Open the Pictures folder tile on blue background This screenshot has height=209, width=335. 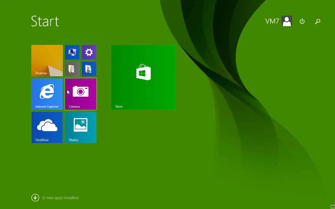tap(89, 69)
